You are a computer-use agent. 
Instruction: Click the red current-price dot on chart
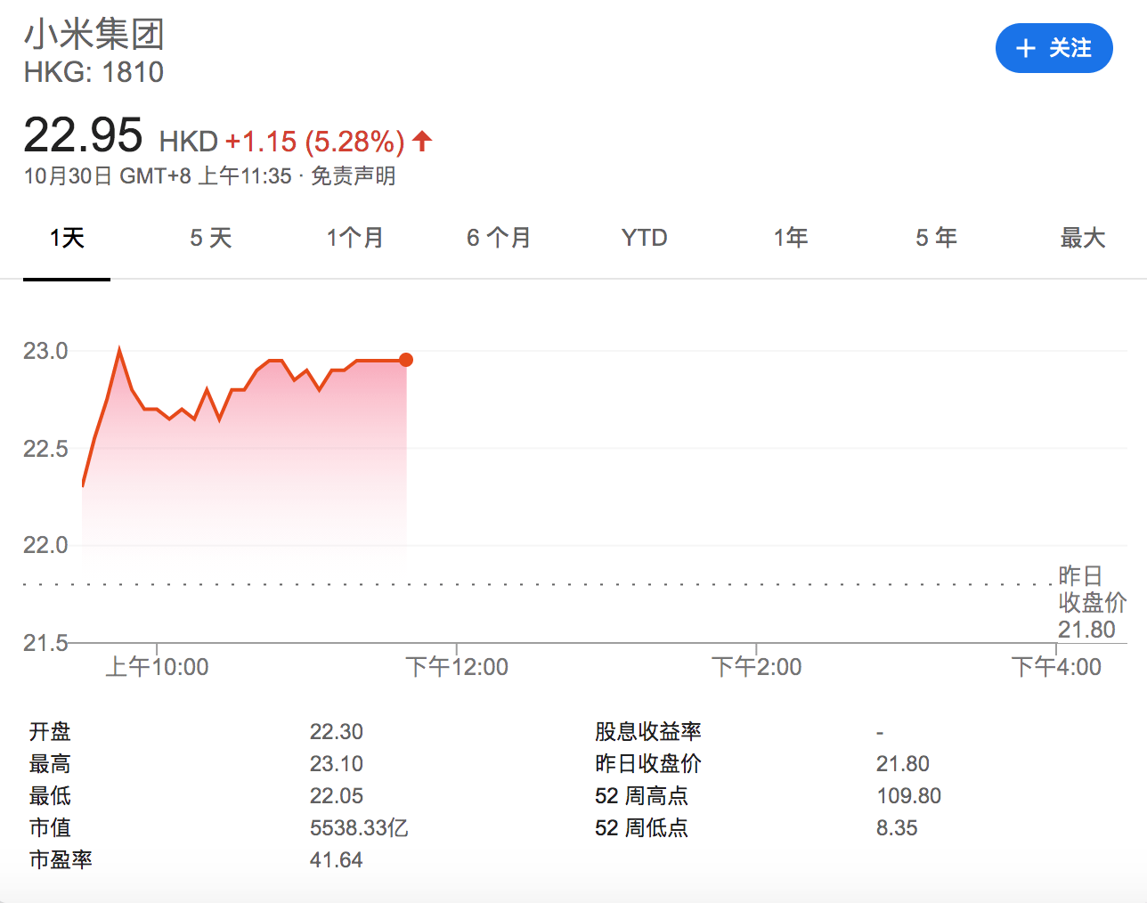[406, 360]
